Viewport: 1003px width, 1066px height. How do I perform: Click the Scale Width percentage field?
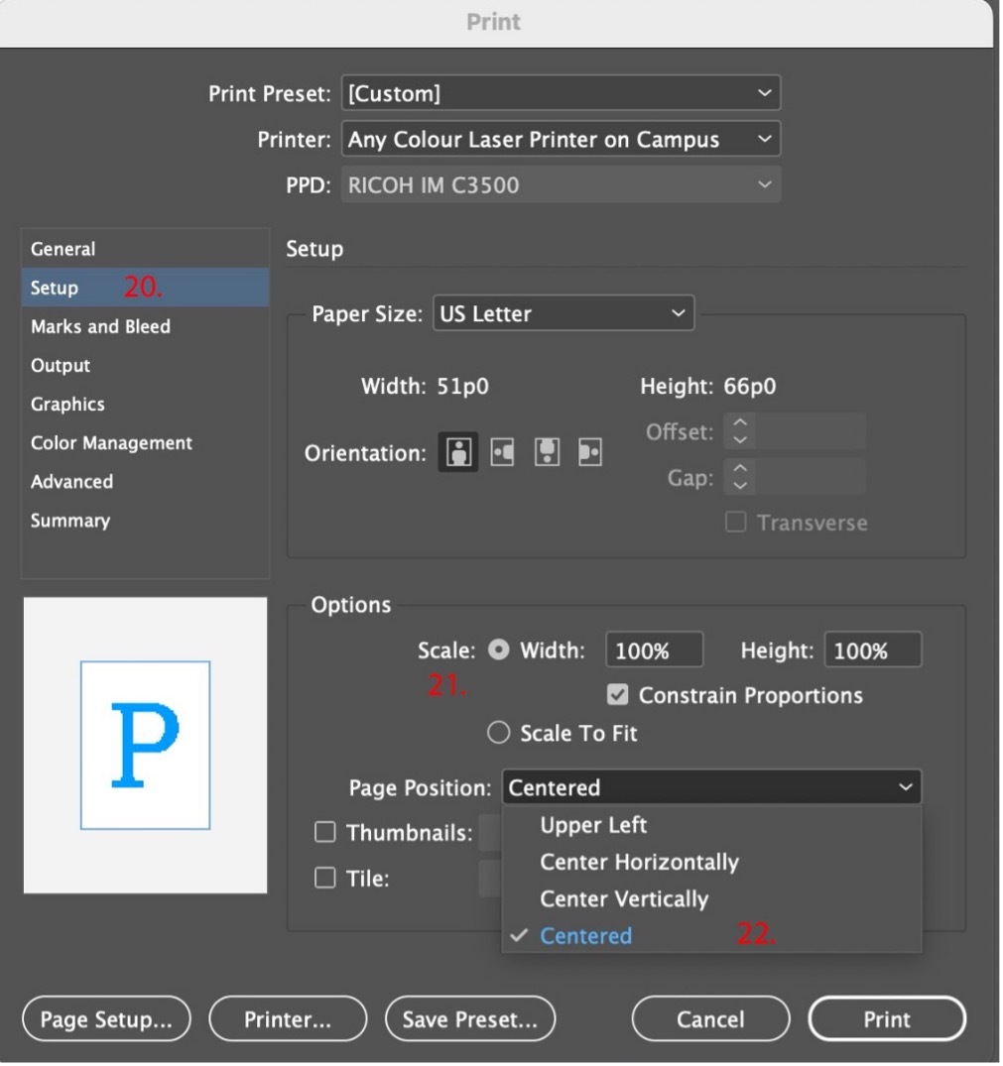[654, 651]
